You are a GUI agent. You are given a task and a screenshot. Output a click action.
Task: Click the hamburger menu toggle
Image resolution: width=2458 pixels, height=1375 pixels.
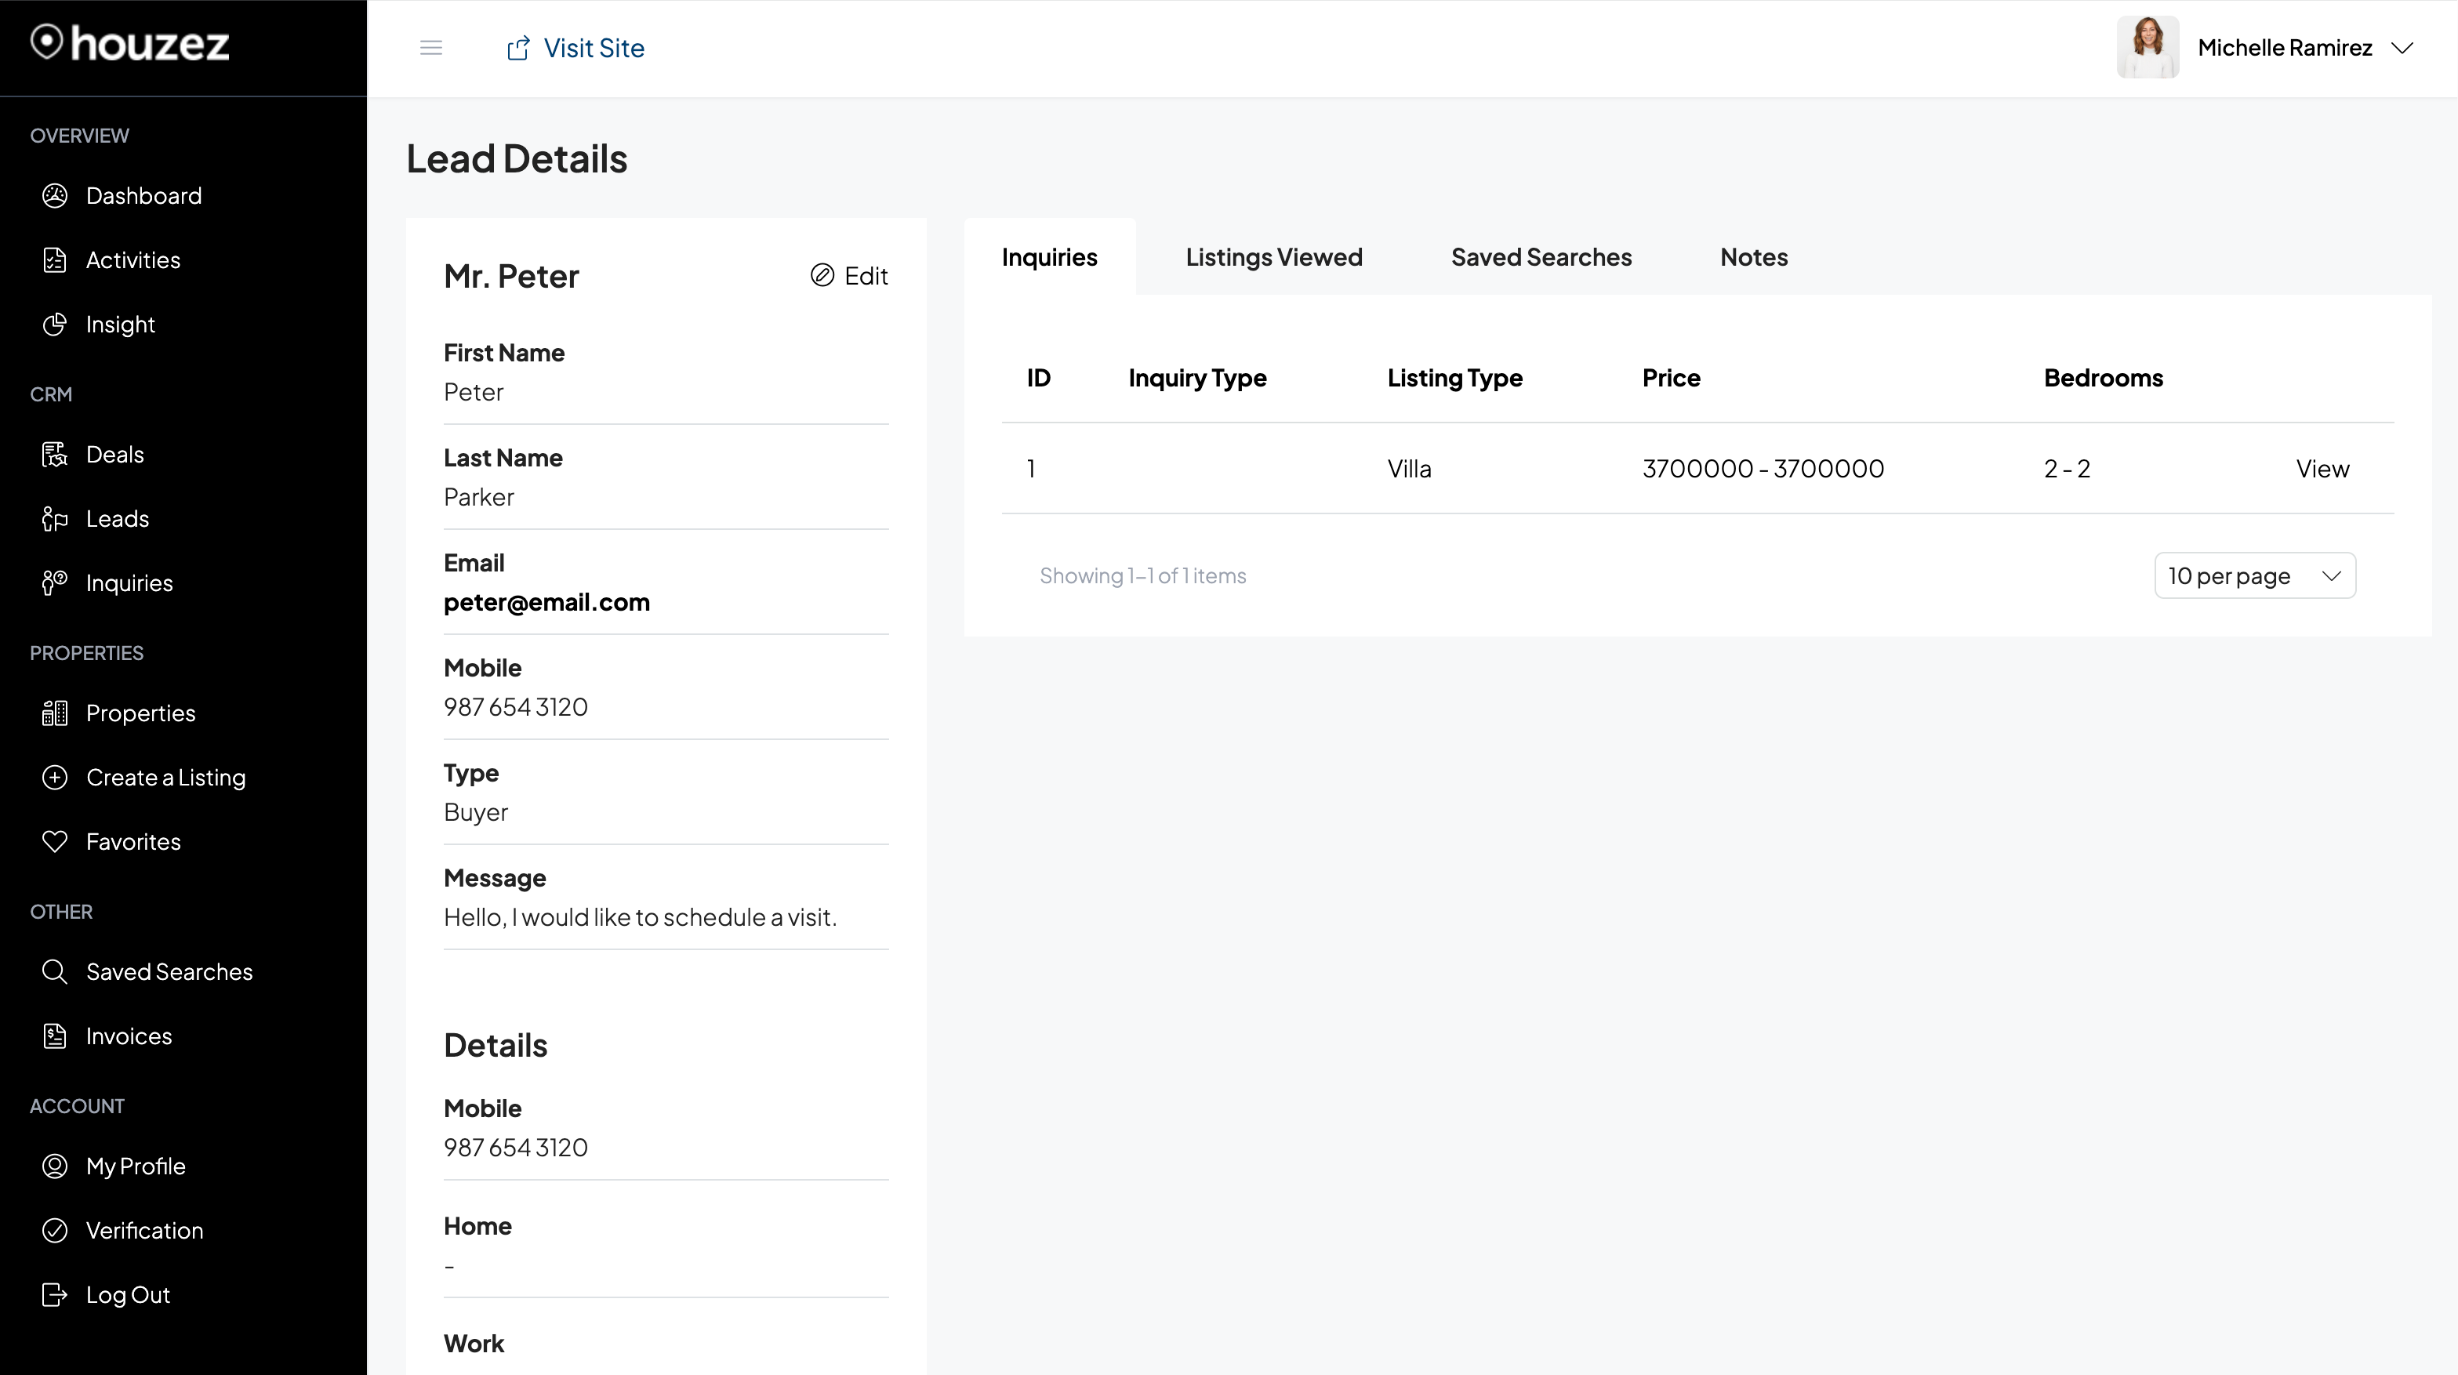tap(431, 47)
